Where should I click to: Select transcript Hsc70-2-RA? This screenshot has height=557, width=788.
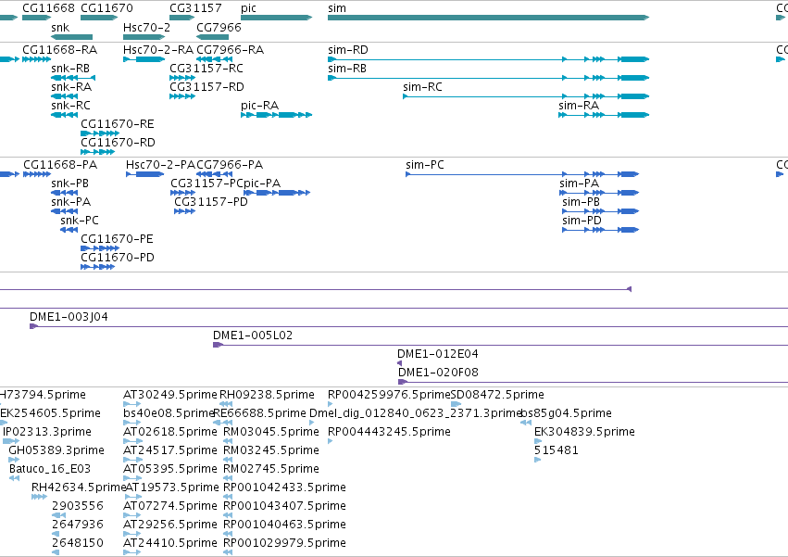click(x=144, y=59)
